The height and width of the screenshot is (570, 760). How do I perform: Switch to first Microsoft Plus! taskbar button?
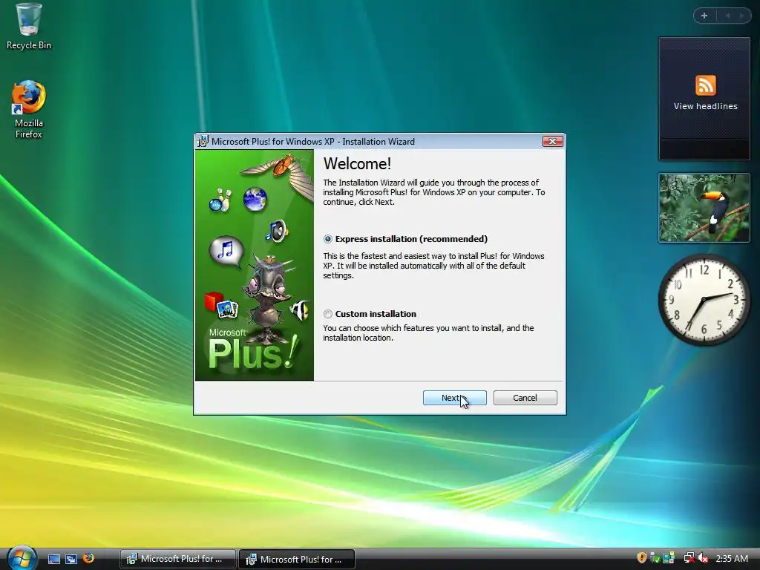178,559
